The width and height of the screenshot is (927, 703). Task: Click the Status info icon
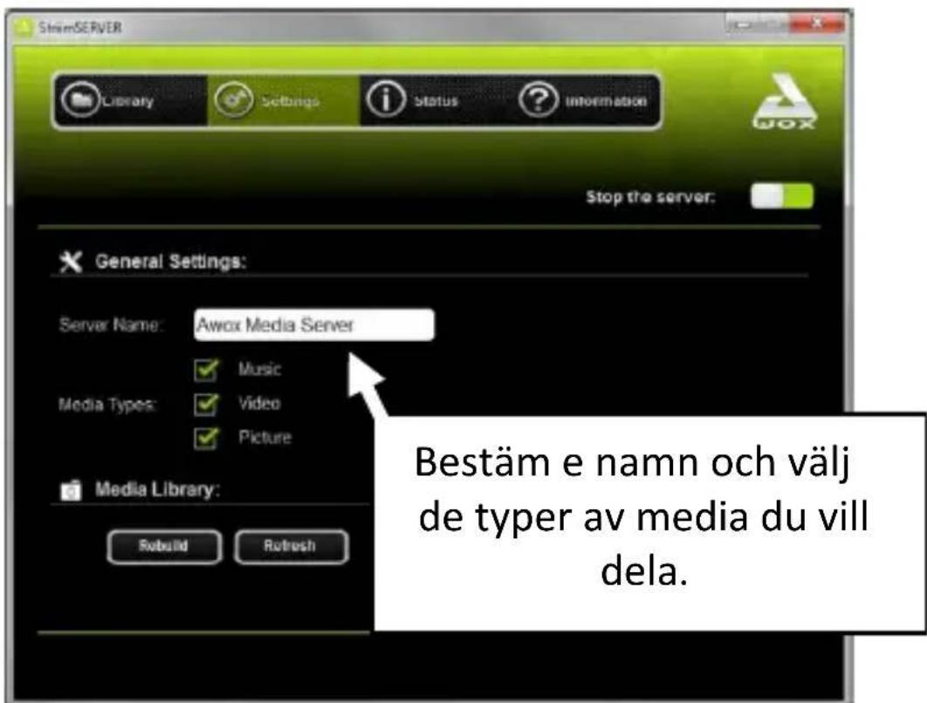386,99
